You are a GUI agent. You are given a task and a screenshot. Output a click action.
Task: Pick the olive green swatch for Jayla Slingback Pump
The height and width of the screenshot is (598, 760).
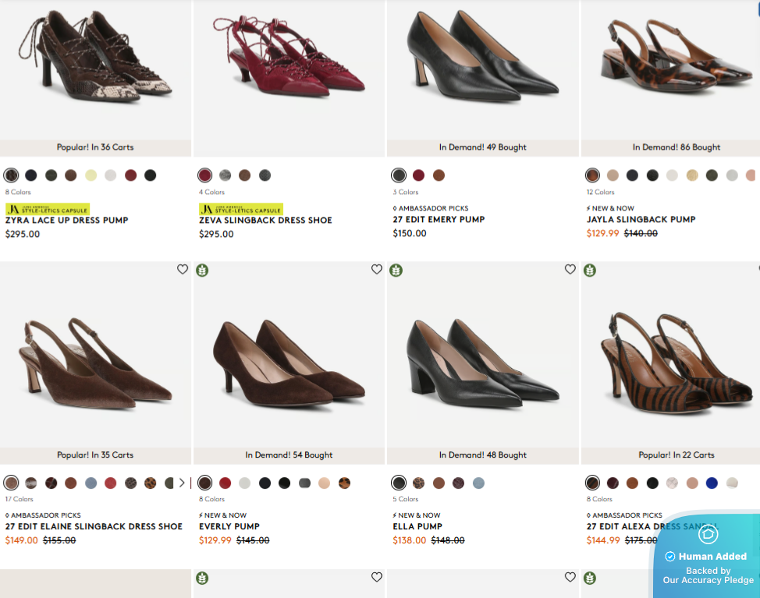(x=712, y=175)
